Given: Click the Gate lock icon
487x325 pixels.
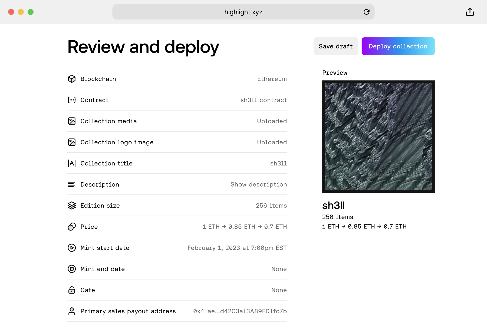Looking at the screenshot, I should click(72, 290).
